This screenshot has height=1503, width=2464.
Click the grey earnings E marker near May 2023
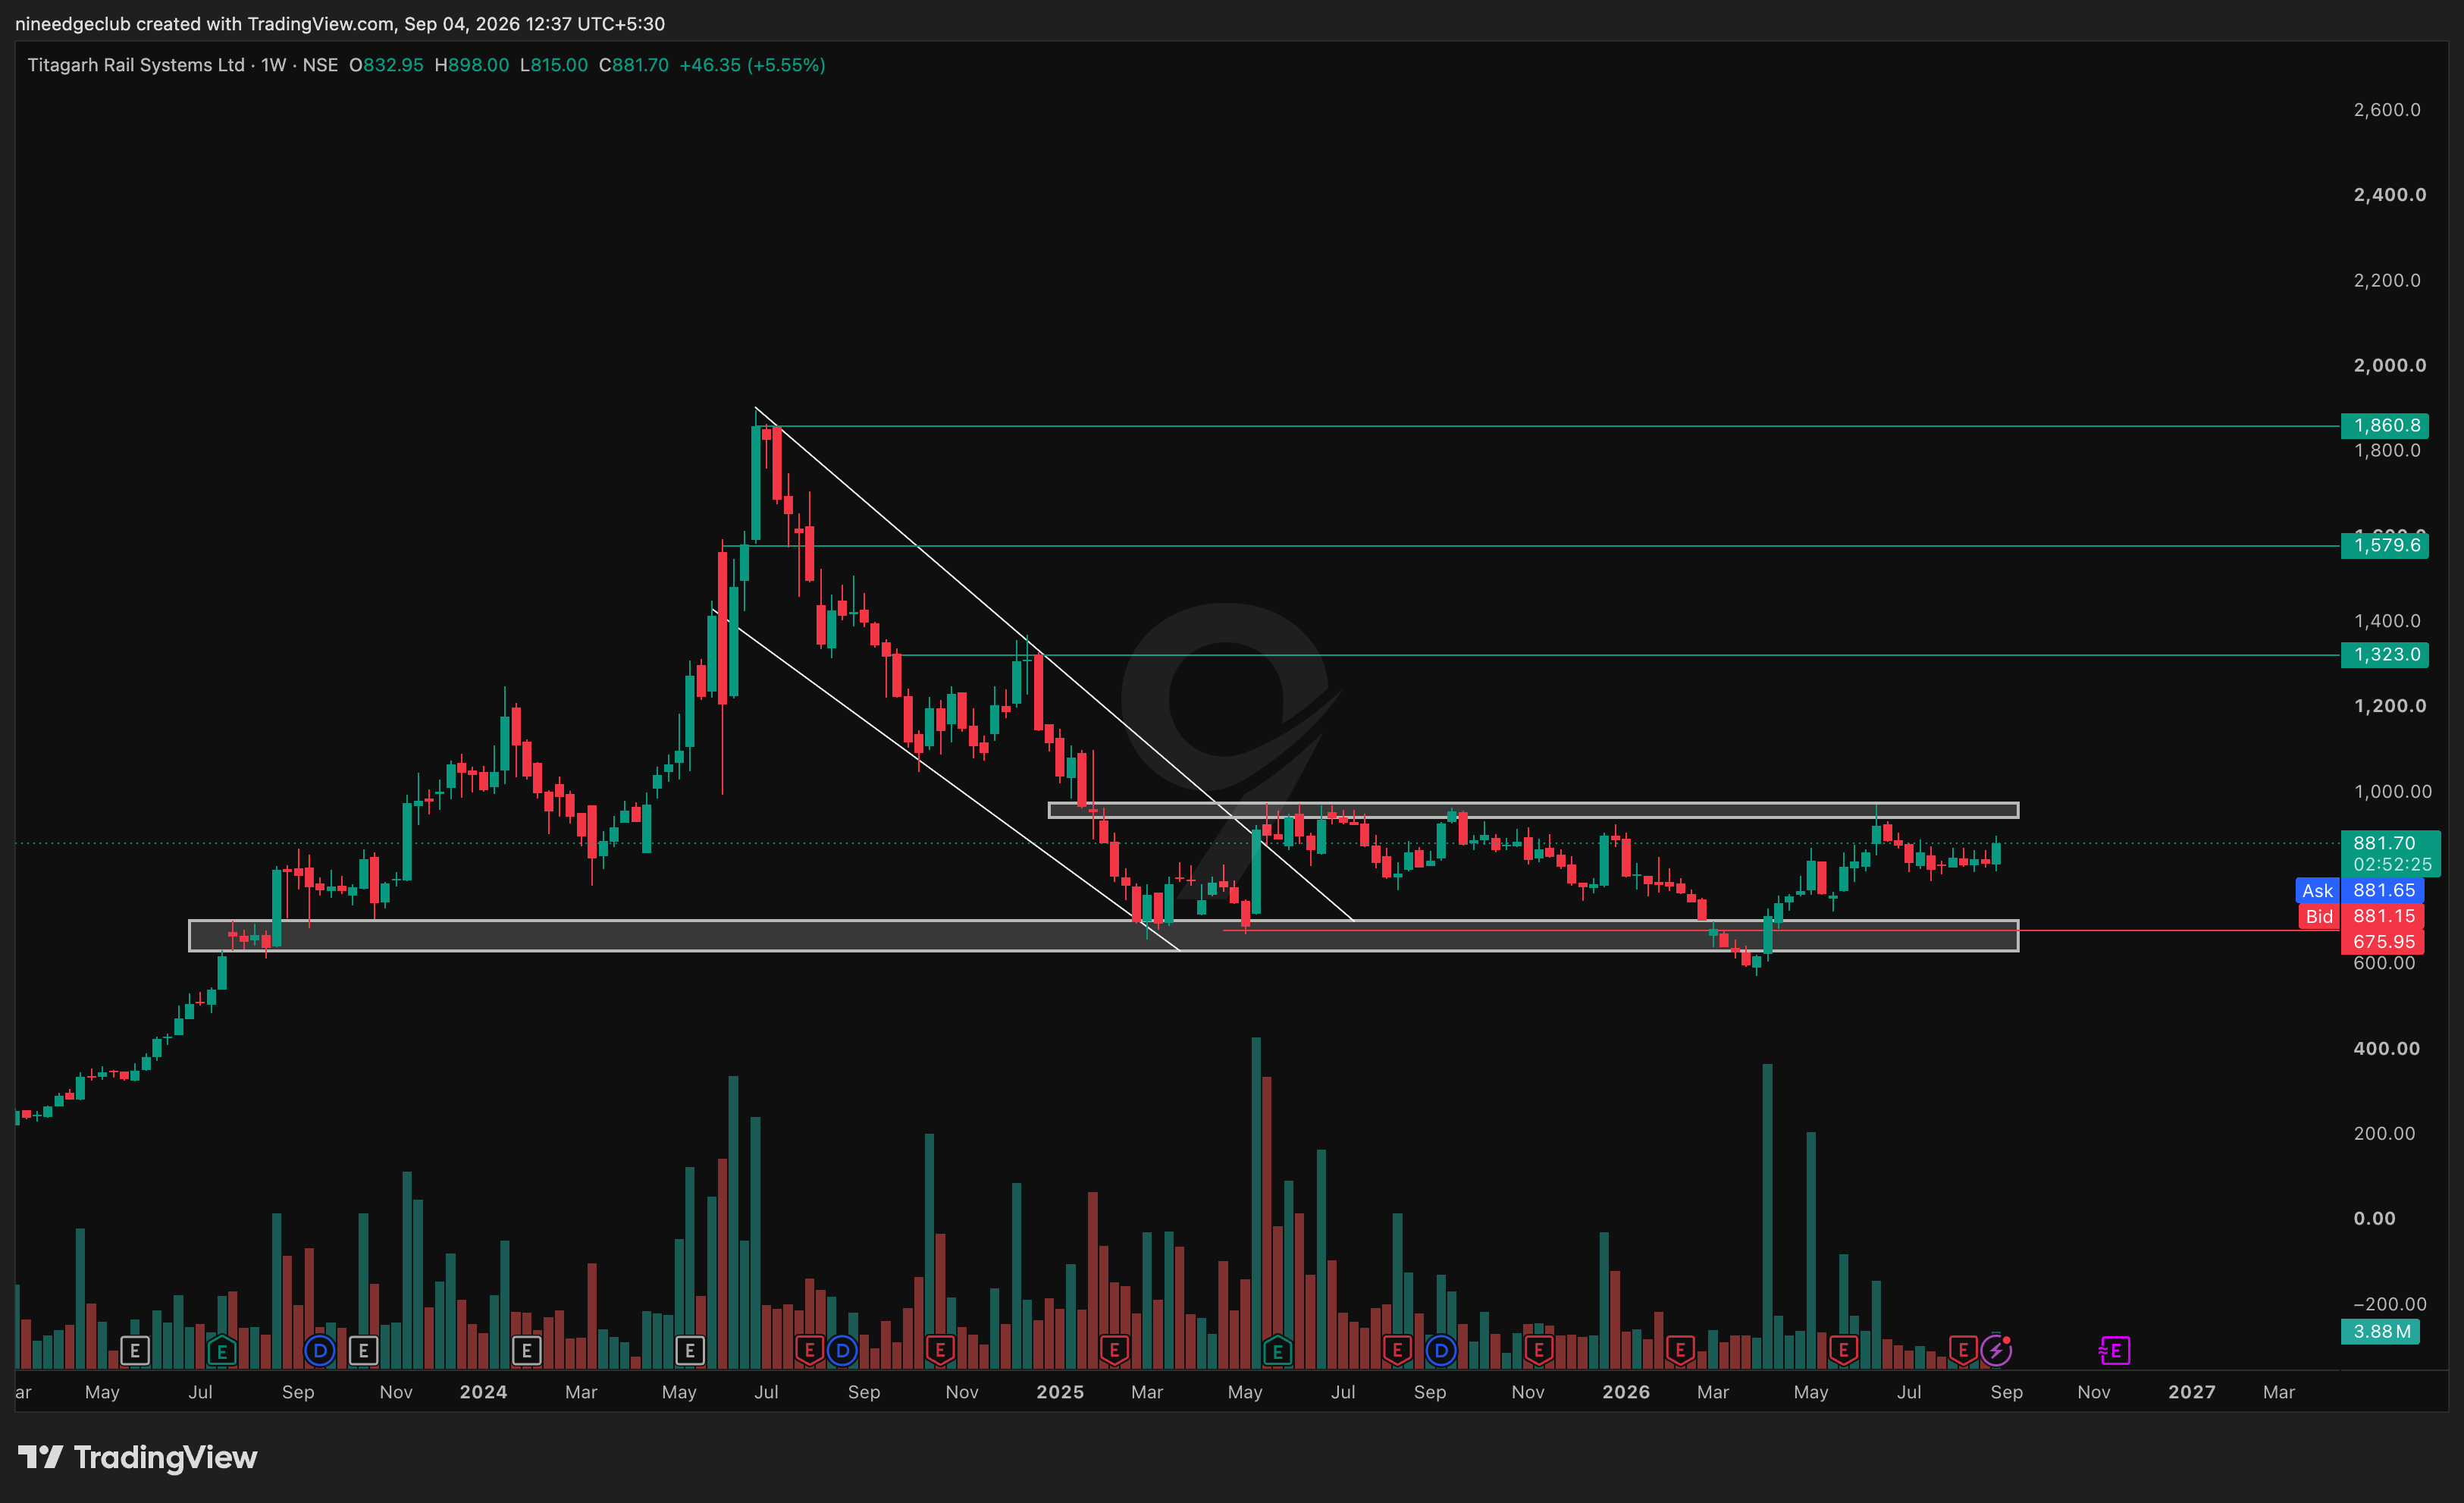135,1351
